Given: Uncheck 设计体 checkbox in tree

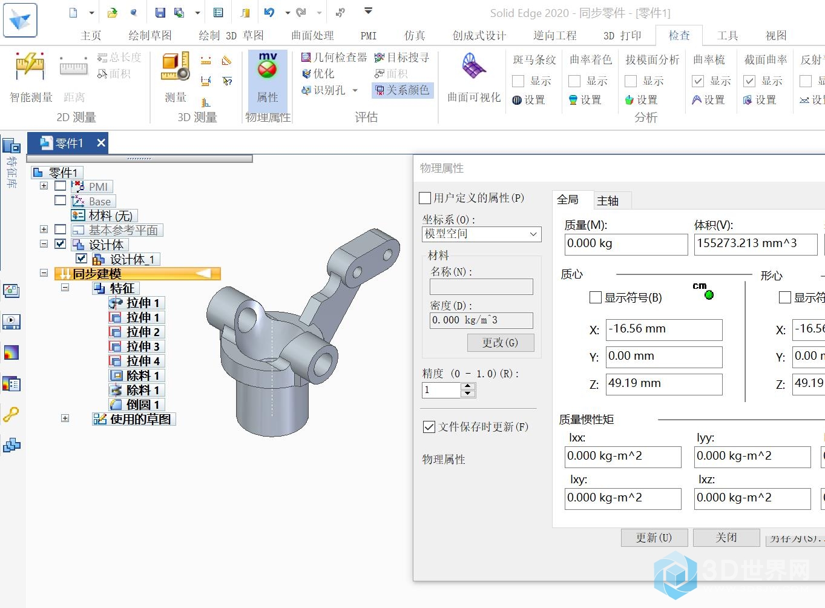Looking at the screenshot, I should coord(60,244).
